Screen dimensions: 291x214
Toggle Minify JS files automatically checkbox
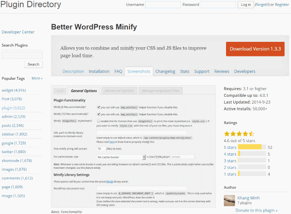coord(98,107)
